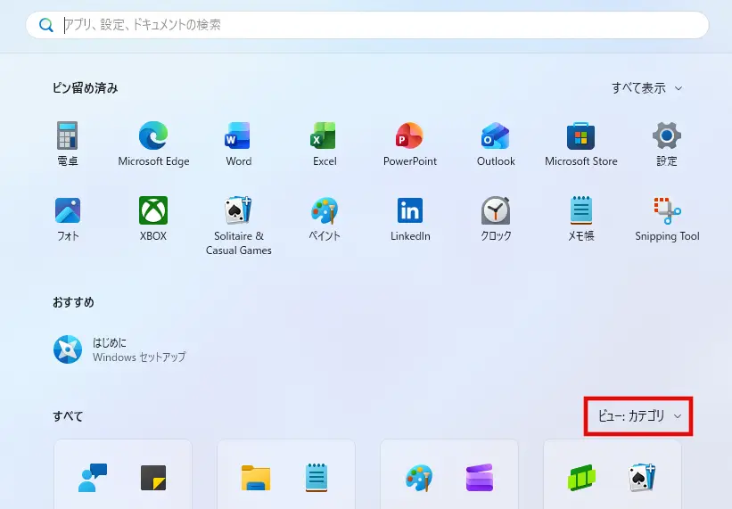The image size is (732, 509).
Task: Open Excel from pinned apps
Action: coord(325,144)
